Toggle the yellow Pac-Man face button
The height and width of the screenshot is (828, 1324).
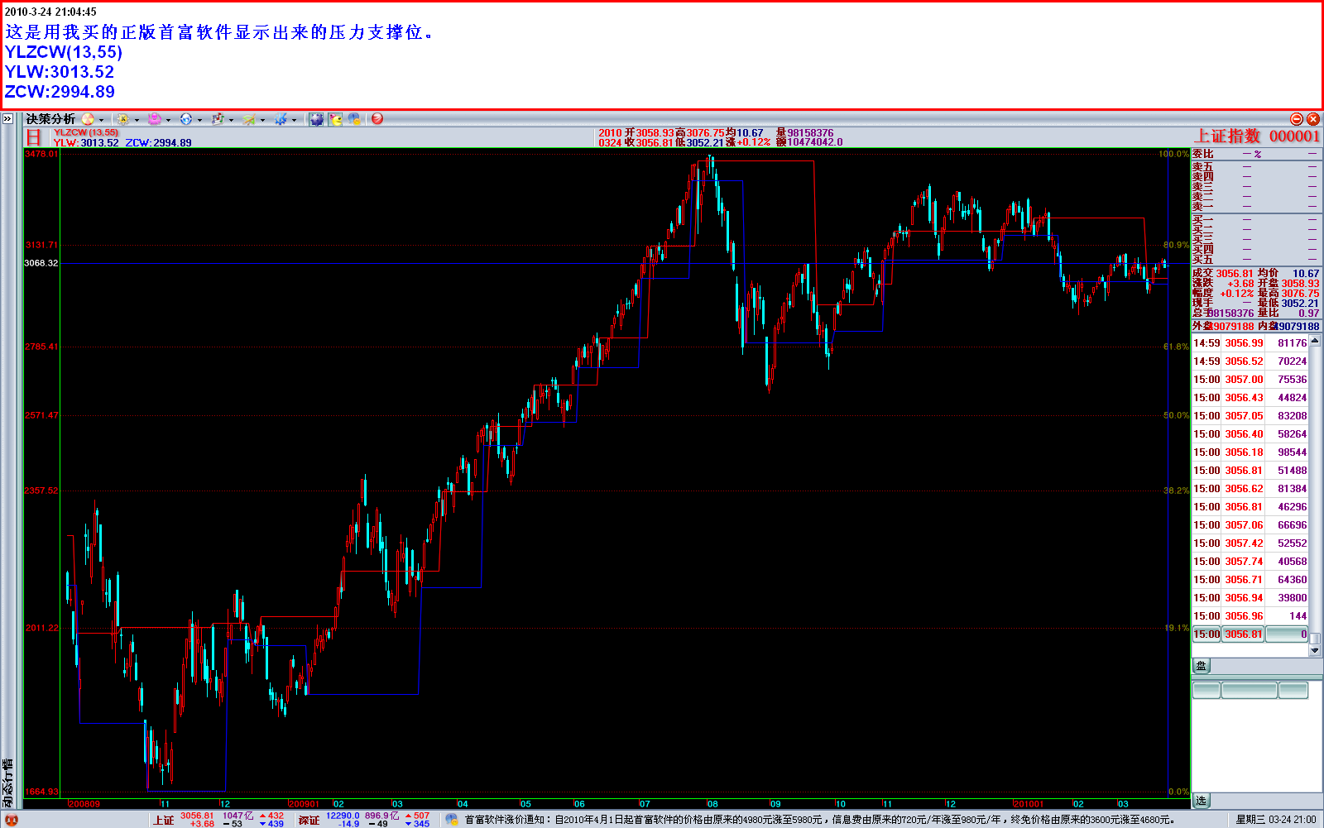(335, 119)
